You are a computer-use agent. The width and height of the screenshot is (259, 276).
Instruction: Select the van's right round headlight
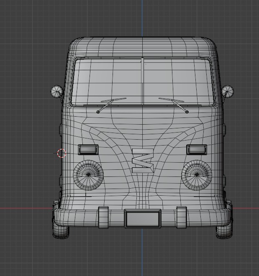[x=197, y=175]
